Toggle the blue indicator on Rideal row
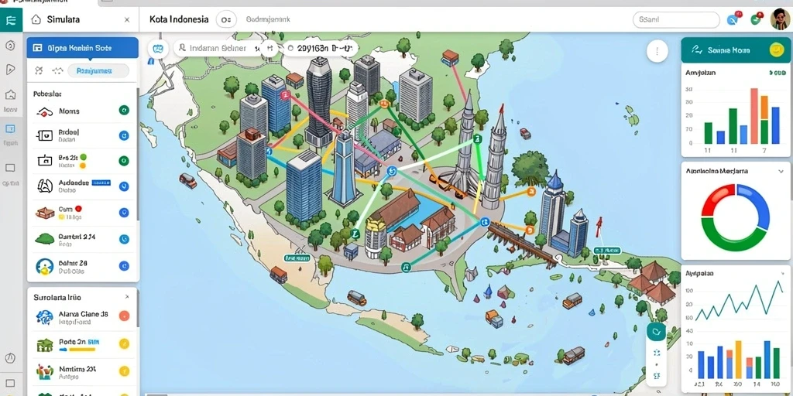The height and width of the screenshot is (396, 793). coord(124,135)
